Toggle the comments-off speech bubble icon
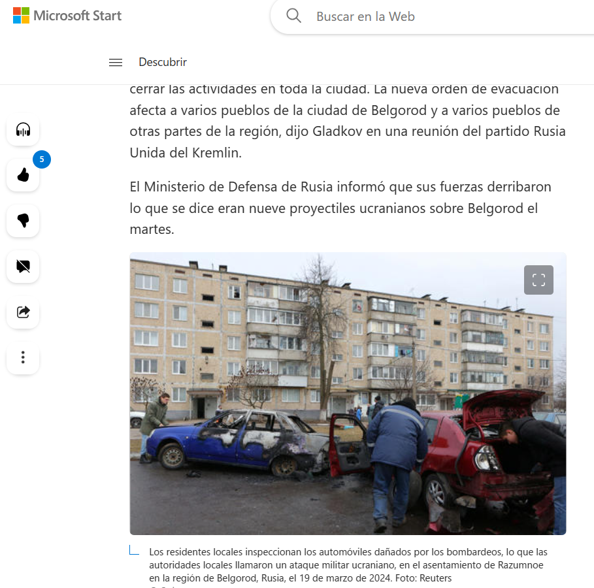 point(23,267)
